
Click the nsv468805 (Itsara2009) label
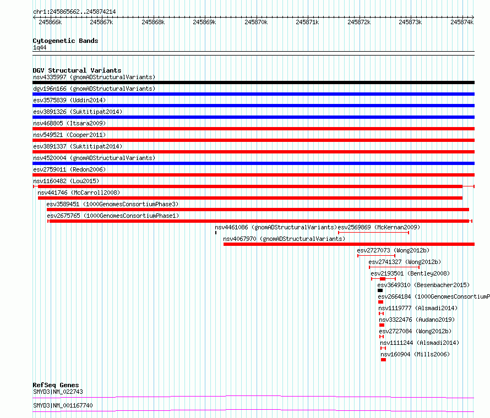69,123
